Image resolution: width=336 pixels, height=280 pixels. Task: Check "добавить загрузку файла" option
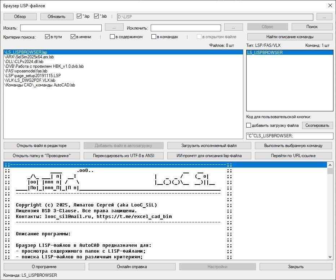click(x=249, y=125)
